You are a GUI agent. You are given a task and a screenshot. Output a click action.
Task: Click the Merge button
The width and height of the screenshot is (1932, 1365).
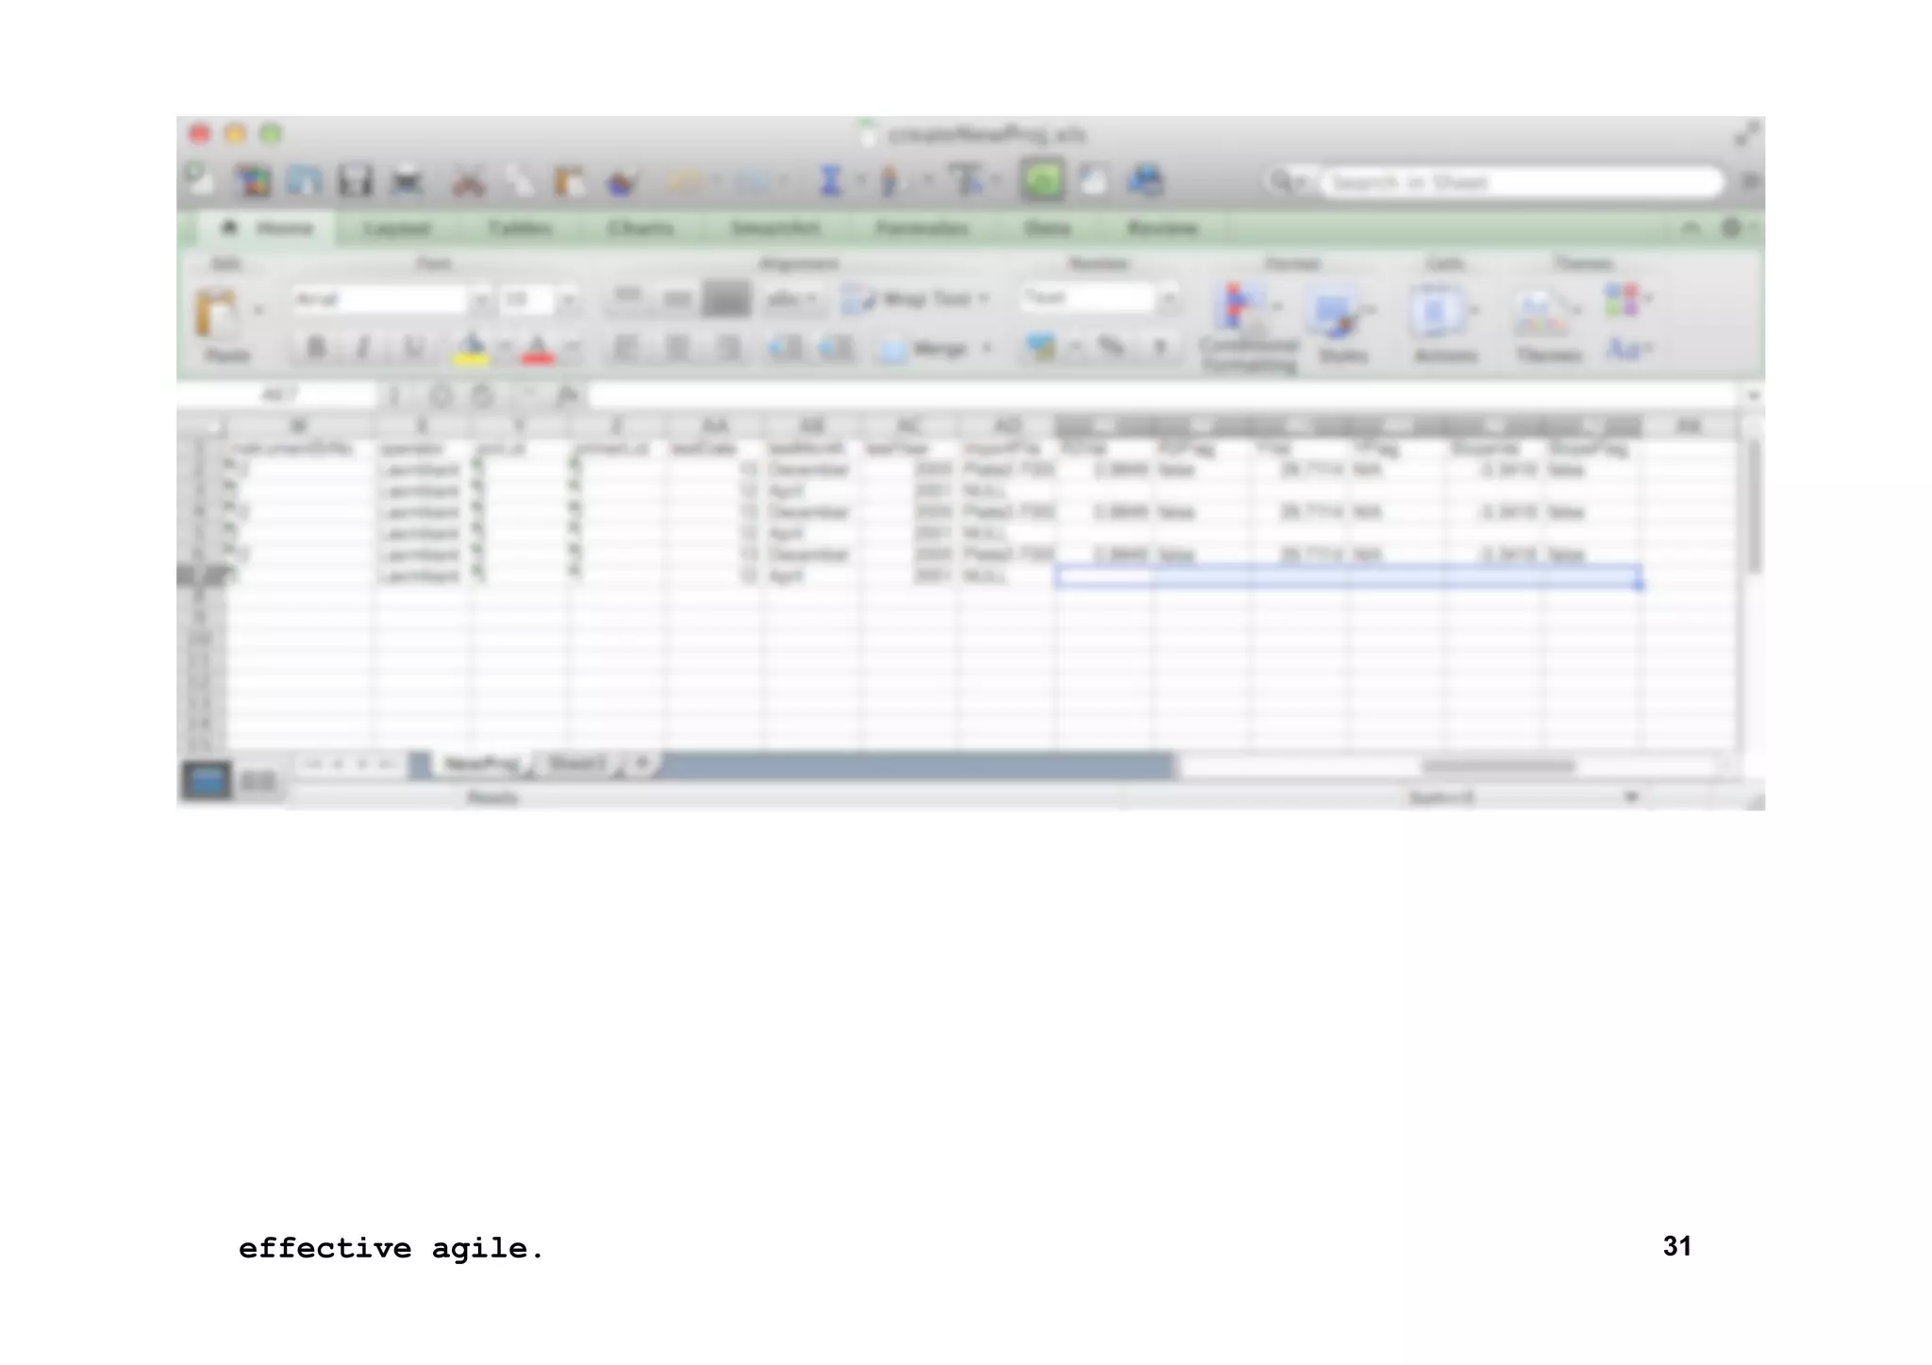(924, 349)
